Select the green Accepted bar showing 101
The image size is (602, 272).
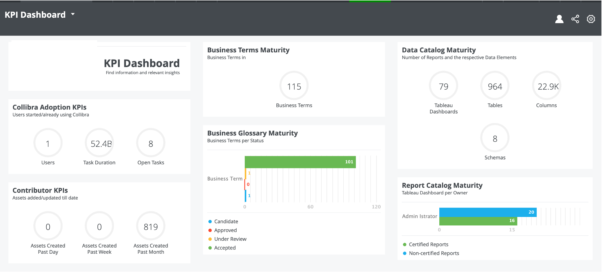pos(300,162)
